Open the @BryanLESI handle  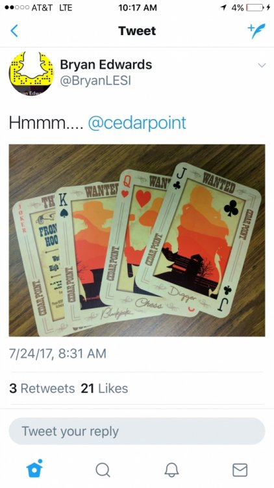coord(95,81)
